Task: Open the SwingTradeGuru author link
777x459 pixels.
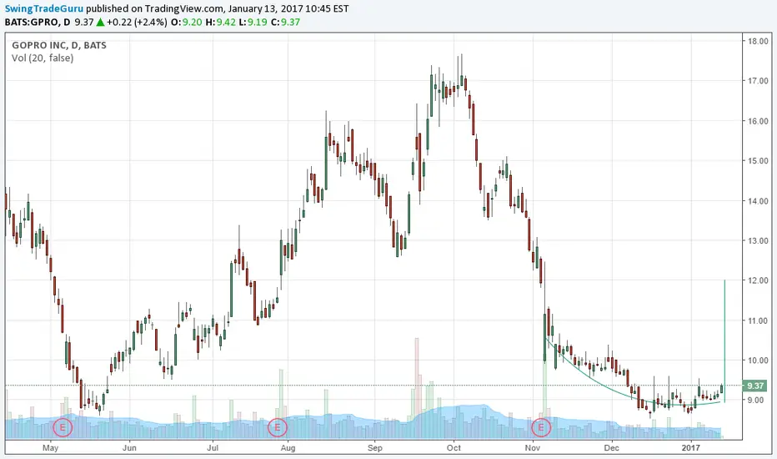Action: point(44,8)
